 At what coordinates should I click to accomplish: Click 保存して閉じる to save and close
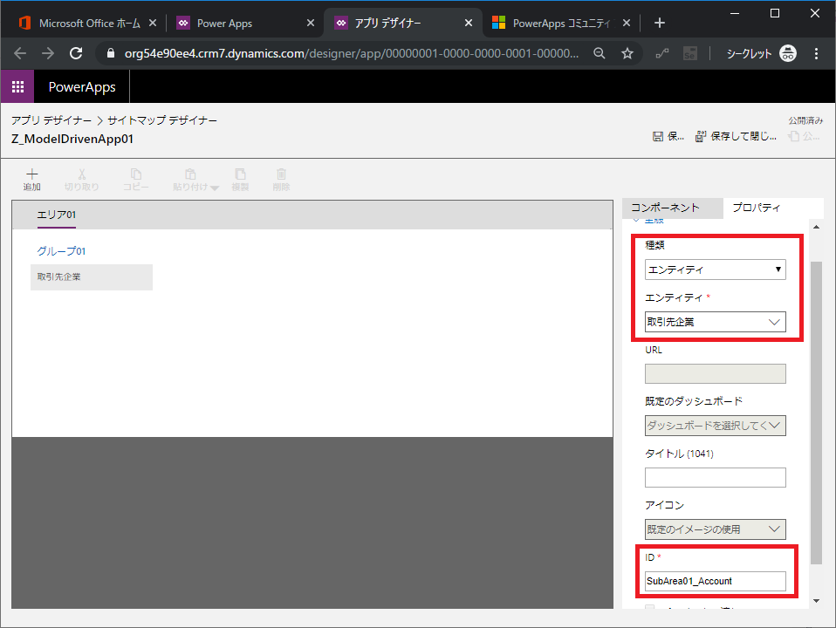point(736,136)
